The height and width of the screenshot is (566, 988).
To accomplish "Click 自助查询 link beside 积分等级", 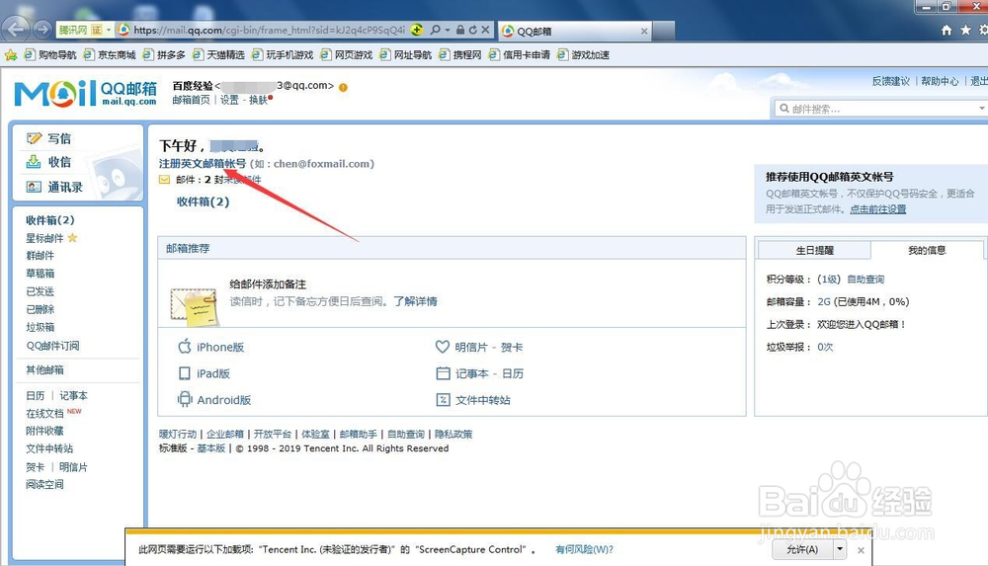I will (865, 279).
